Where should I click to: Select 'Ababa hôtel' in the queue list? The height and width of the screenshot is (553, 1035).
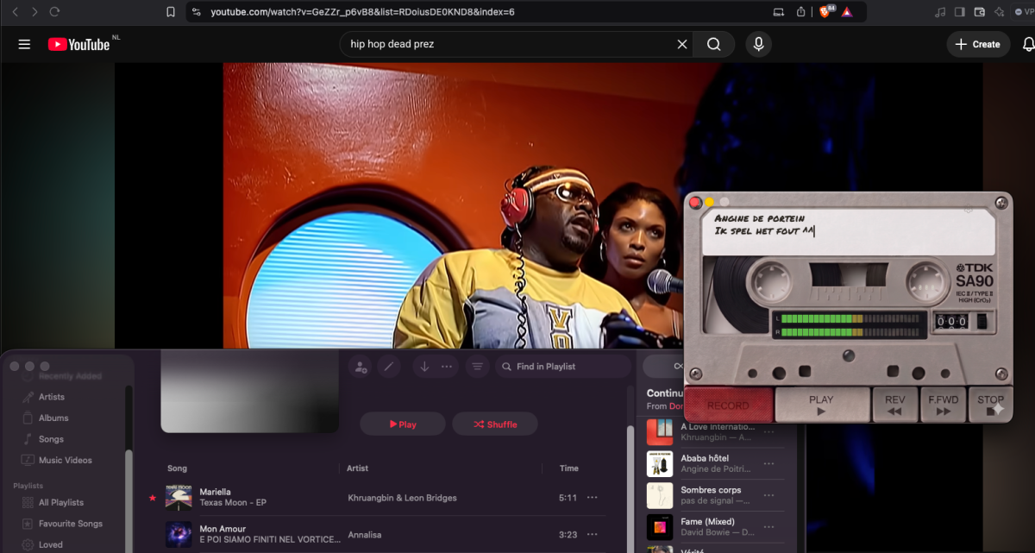tap(715, 464)
